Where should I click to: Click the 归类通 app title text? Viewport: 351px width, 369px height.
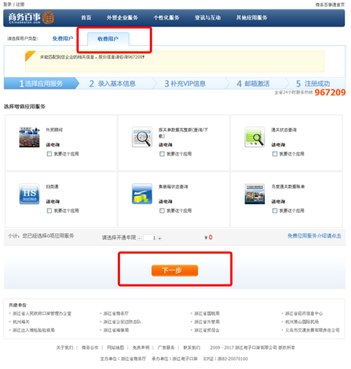tap(52, 187)
